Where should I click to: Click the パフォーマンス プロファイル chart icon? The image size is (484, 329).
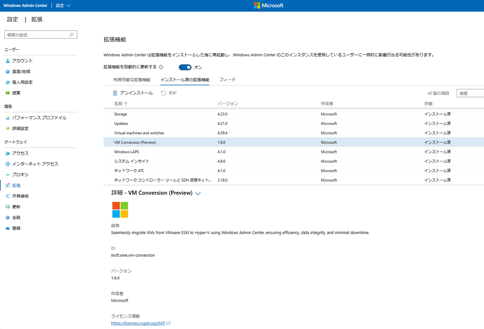click(8, 118)
